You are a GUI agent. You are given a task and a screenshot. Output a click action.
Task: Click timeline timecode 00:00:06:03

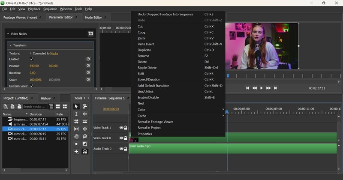coord(111,109)
